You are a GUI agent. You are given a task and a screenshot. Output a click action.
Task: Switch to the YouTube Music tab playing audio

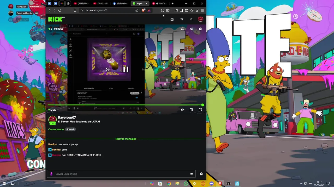click(x=159, y=3)
